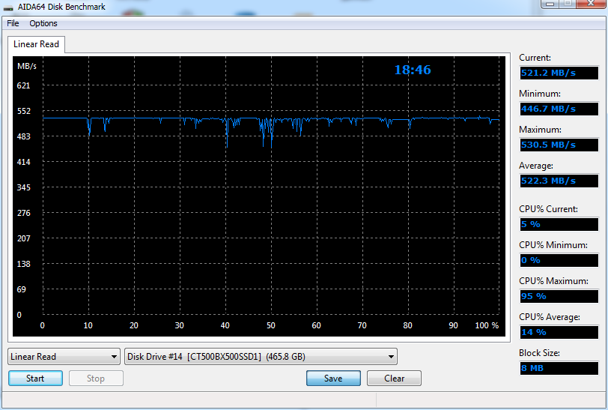Click the Minimum: label
The image size is (608, 410).
[540, 94]
